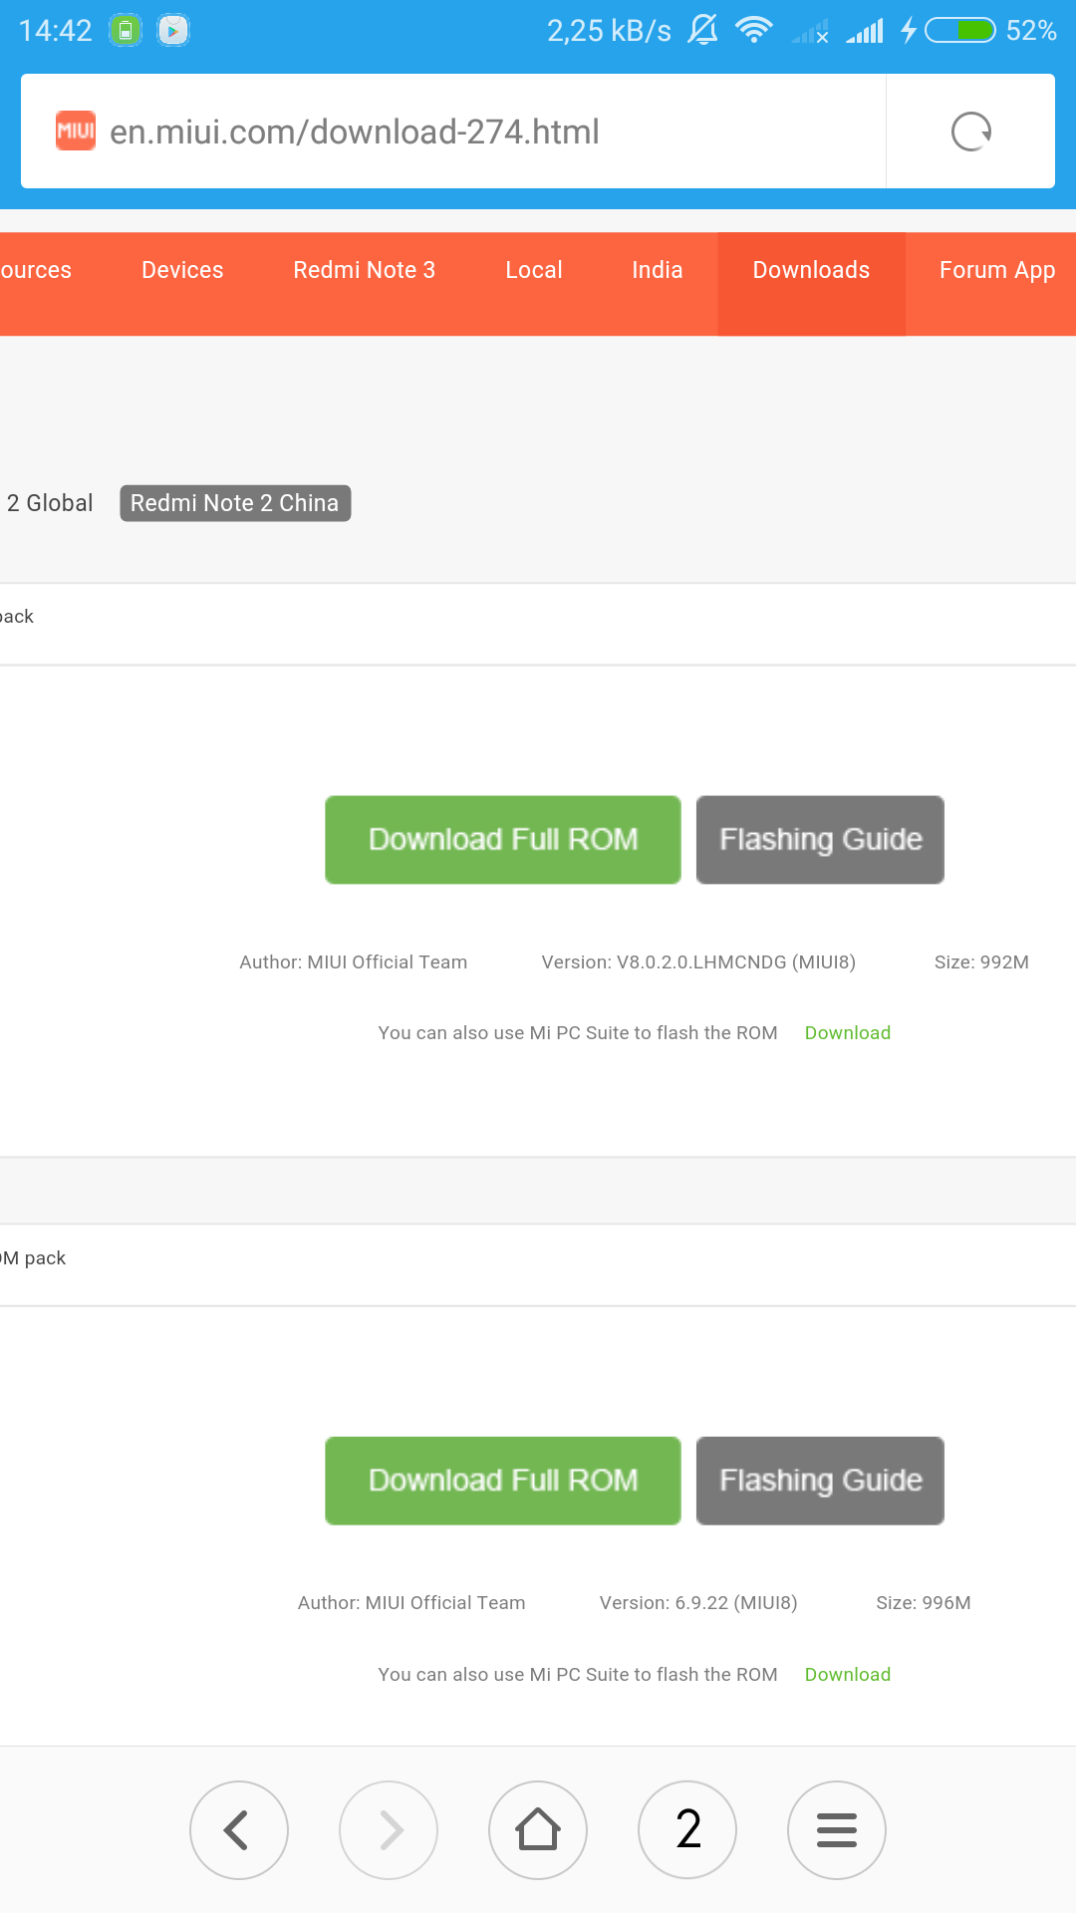Click Mi PC Suite Download link for 992M ROM
Viewport: 1076px width, 1913px height.
point(847,1033)
